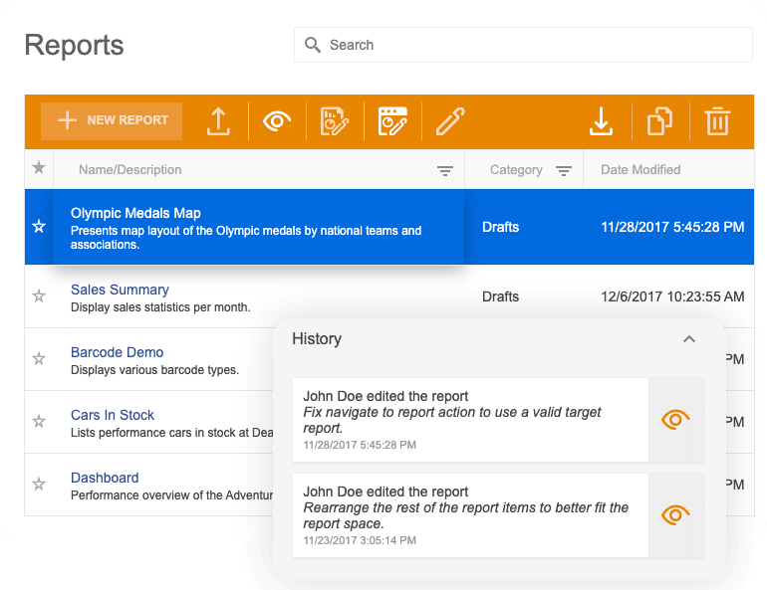Viewport: 767px width, 590px height.
Task: Collapse the History panel chevron
Action: point(688,339)
